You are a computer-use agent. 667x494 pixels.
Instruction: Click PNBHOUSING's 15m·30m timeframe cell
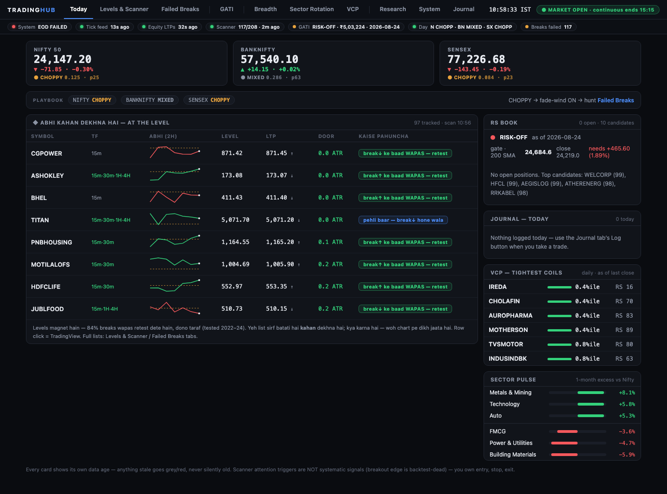[102, 242]
